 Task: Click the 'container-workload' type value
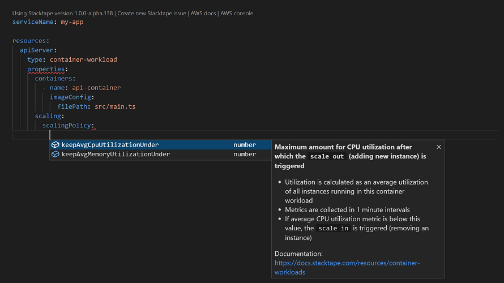click(x=83, y=59)
